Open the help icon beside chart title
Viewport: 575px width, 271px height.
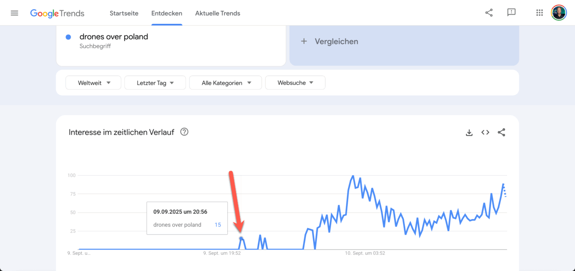(x=184, y=132)
